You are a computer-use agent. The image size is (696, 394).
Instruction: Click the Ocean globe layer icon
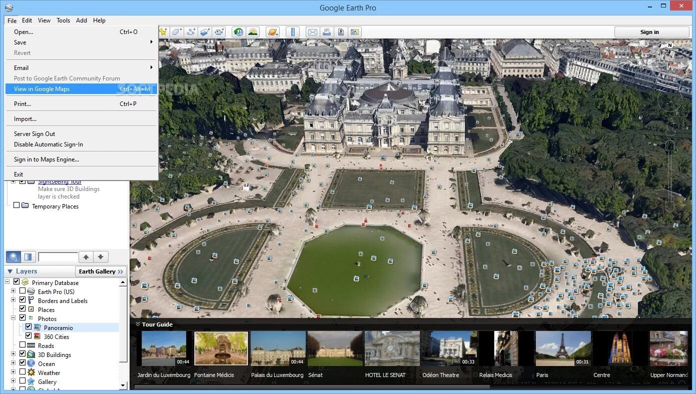point(31,363)
